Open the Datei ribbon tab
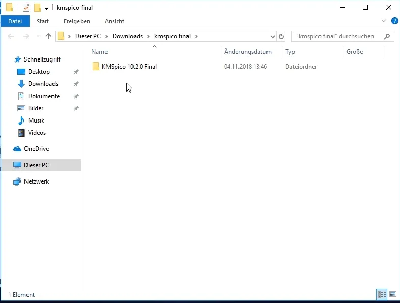 point(15,21)
